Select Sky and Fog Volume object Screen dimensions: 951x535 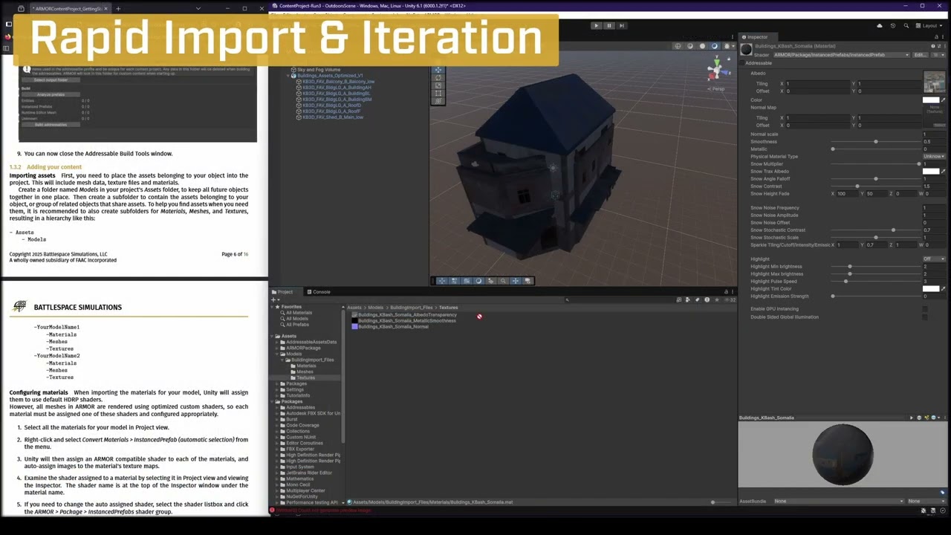pyautogui.click(x=318, y=69)
